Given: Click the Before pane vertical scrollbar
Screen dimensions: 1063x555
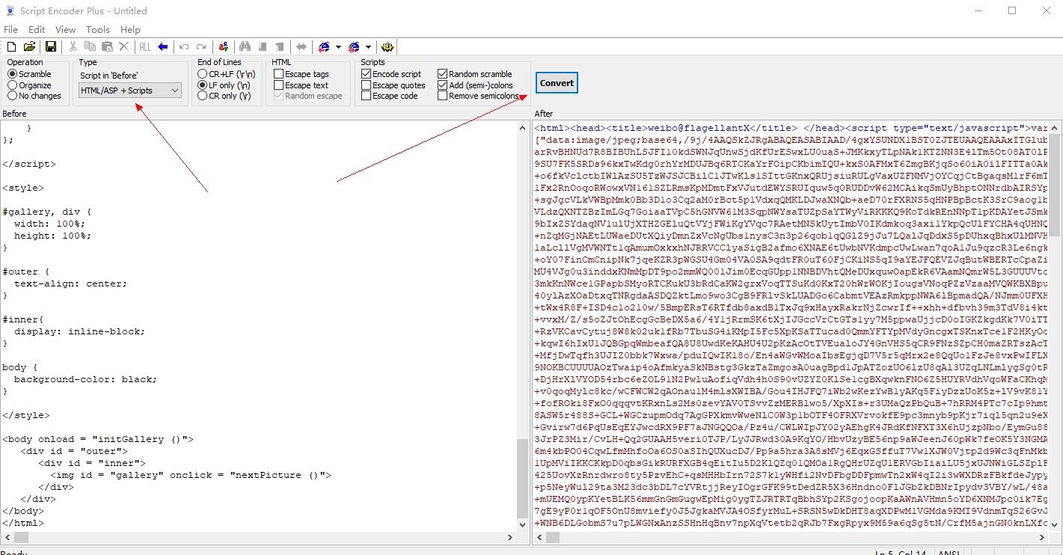Looking at the screenshot, I should coord(522,325).
